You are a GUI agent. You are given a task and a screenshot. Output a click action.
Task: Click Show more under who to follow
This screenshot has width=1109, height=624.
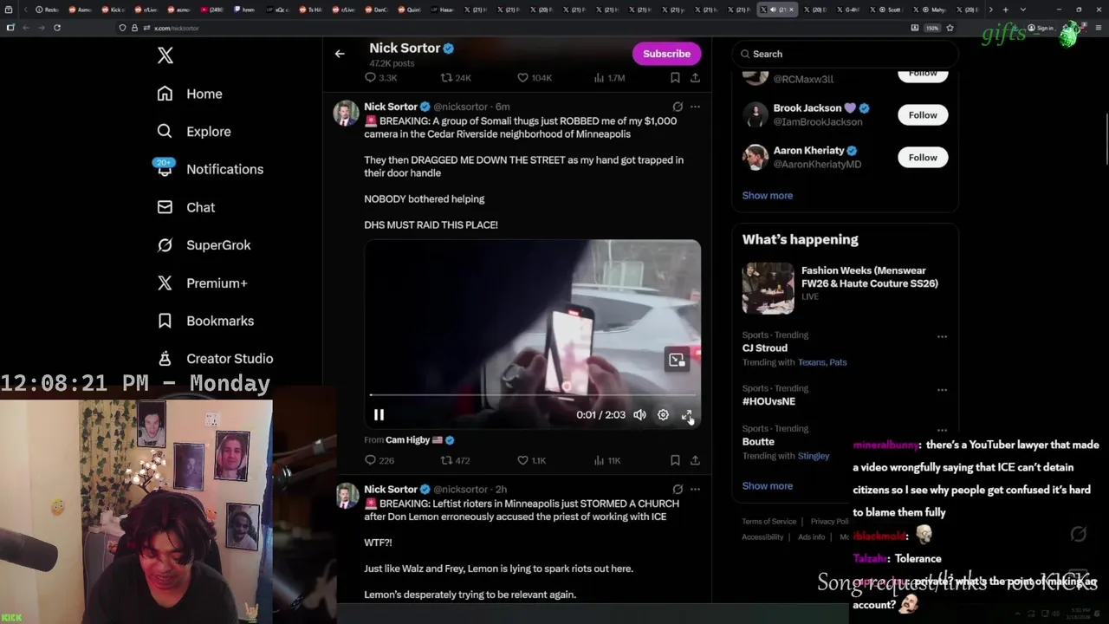pyautogui.click(x=767, y=195)
